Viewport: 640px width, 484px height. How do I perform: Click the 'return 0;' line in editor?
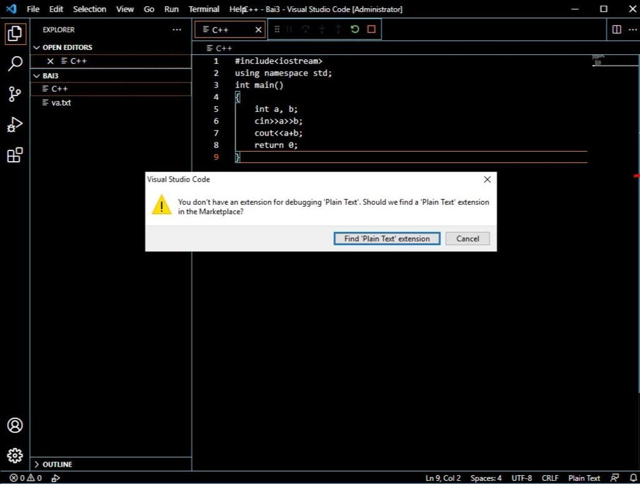coord(276,145)
